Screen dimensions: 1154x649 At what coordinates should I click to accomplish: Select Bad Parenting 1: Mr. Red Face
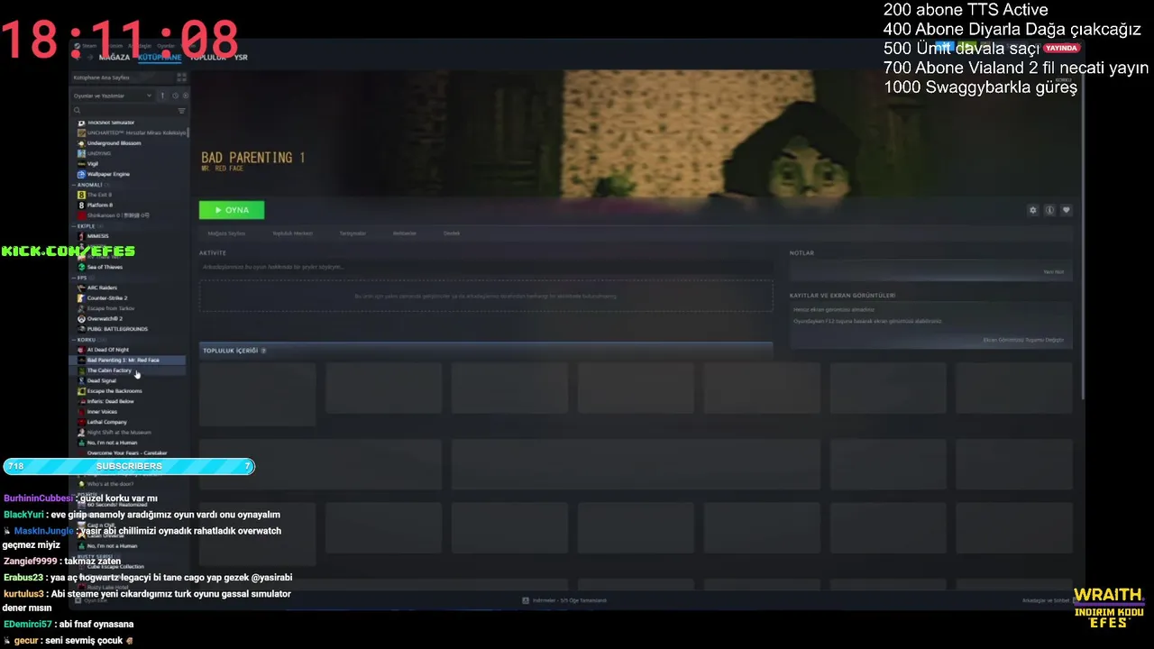click(x=123, y=360)
